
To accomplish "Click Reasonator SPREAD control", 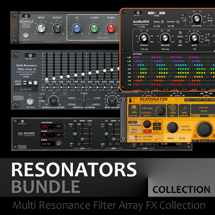I will click(185, 110).
